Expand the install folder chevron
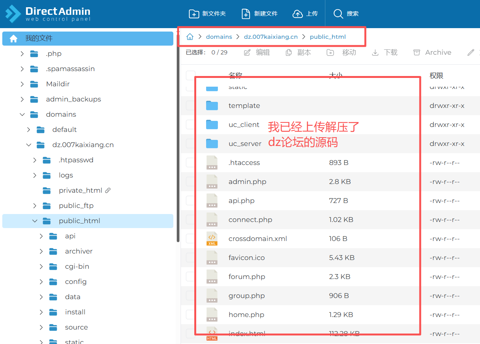Screen dimensions: 480x344 coord(41,312)
